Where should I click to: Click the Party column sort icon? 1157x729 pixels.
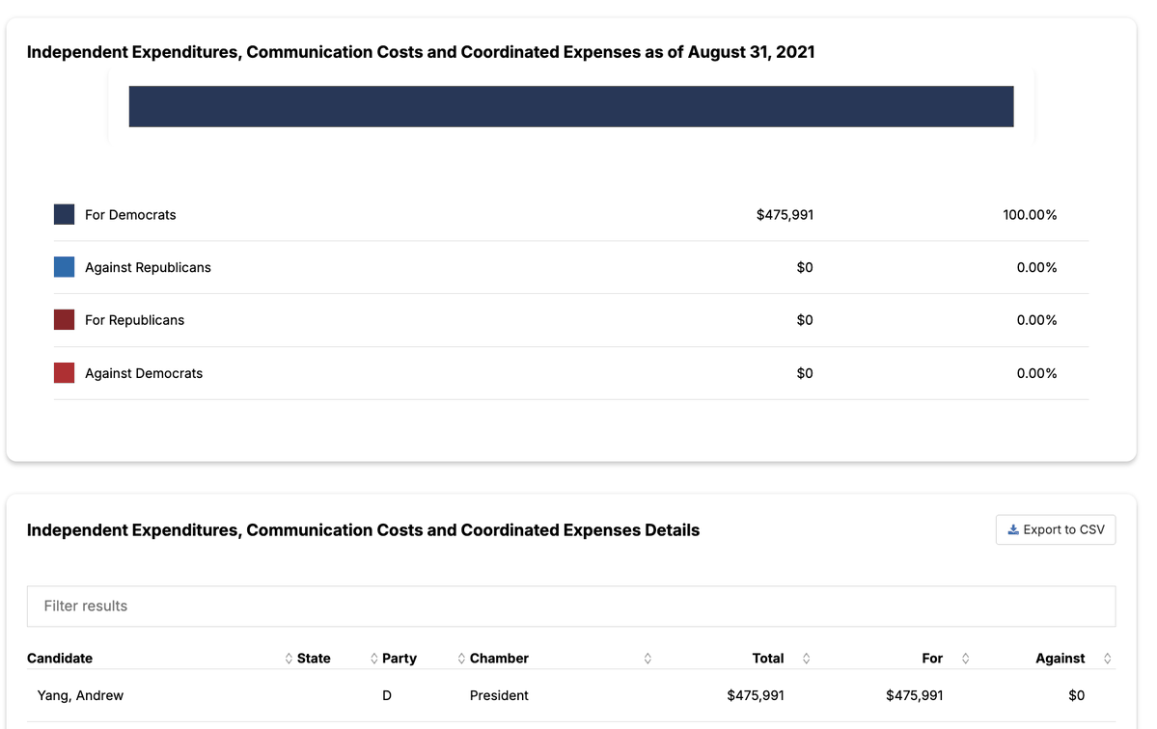pyautogui.click(x=461, y=659)
